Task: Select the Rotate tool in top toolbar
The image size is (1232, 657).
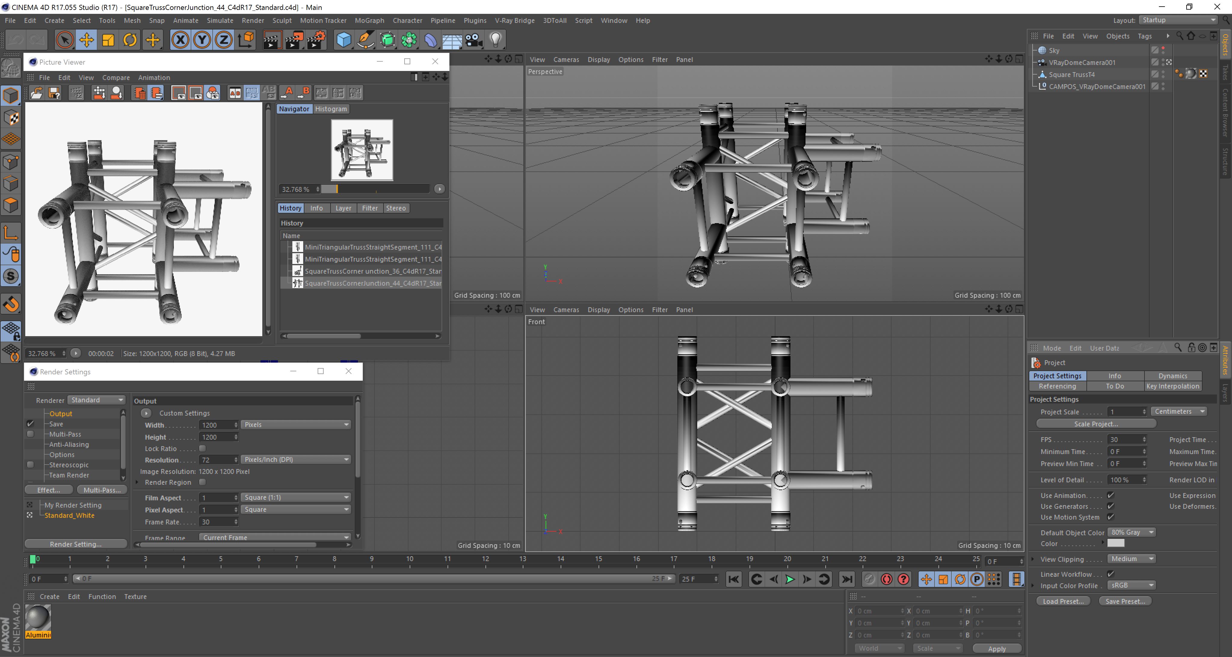Action: point(130,40)
